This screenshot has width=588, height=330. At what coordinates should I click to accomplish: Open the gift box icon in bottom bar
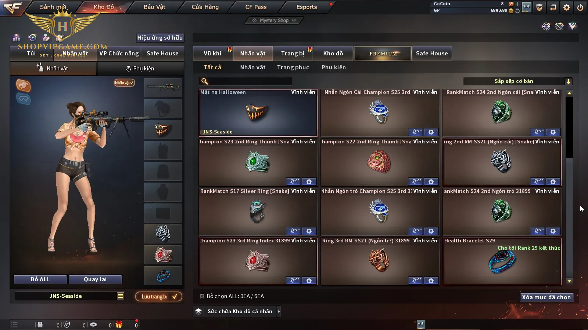(x=119, y=324)
